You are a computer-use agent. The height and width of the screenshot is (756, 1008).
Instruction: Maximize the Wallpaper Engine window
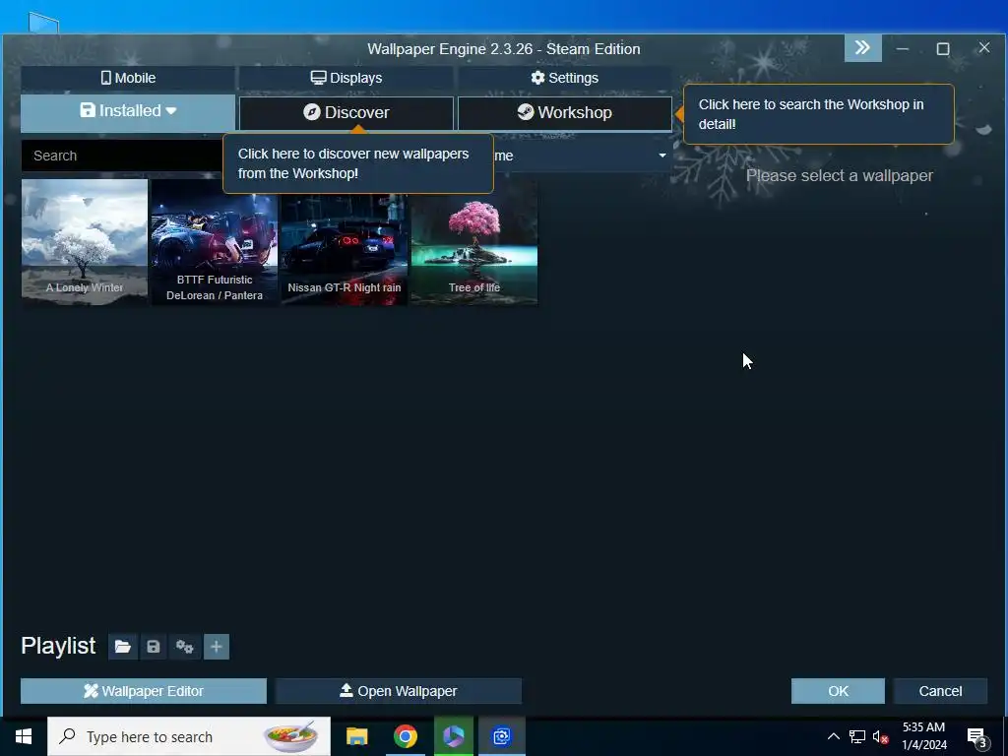tap(943, 49)
